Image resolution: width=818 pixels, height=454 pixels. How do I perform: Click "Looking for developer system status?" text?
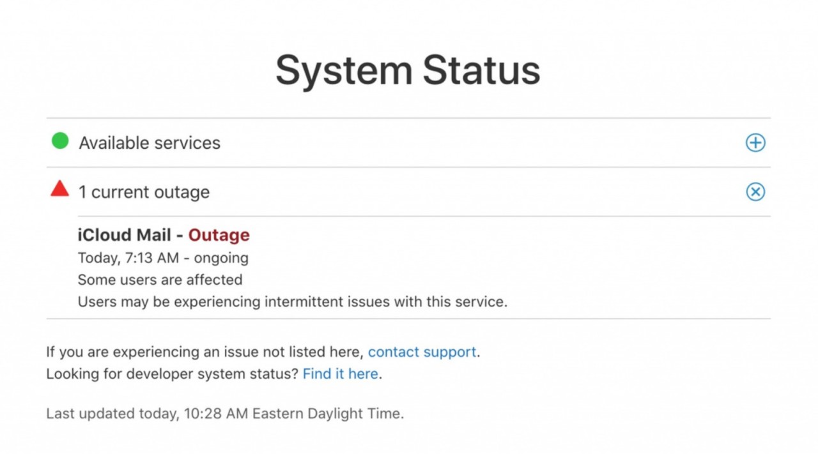[x=172, y=374]
